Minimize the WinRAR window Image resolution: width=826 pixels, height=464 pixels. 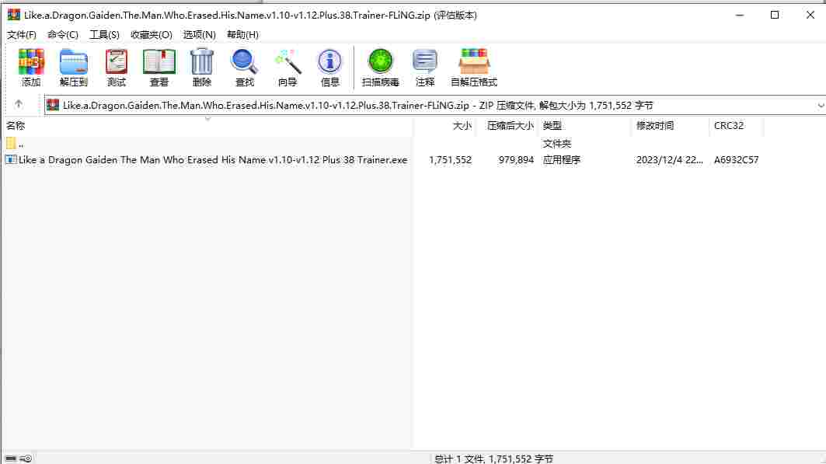click(x=740, y=15)
